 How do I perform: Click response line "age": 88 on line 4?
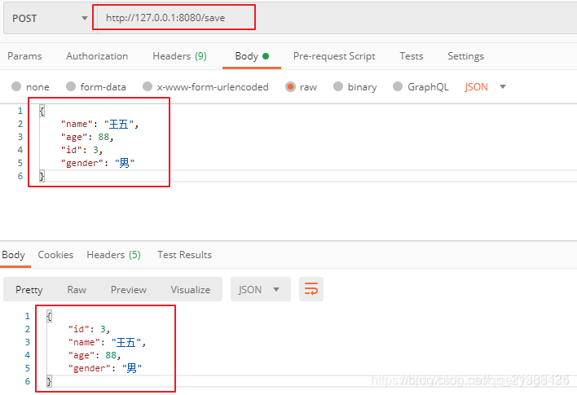pos(95,355)
